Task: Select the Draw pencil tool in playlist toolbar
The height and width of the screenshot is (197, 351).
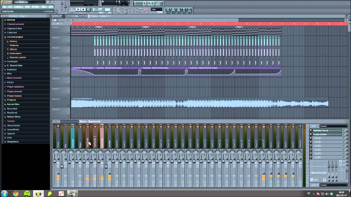Action: pyautogui.click(x=60, y=16)
